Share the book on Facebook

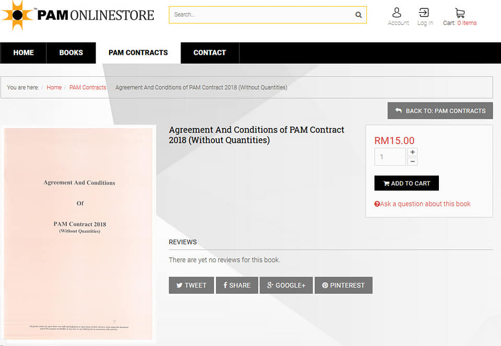[x=237, y=285]
